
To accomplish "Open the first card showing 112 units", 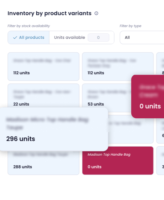I will 43,67.
